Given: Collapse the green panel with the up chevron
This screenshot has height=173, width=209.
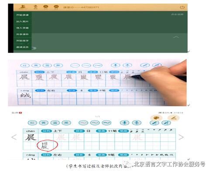Looking at the screenshot, I should 176,37.
